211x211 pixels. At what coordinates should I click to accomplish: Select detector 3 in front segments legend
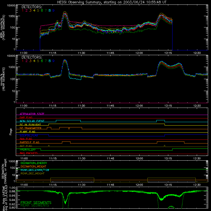[30, 10]
